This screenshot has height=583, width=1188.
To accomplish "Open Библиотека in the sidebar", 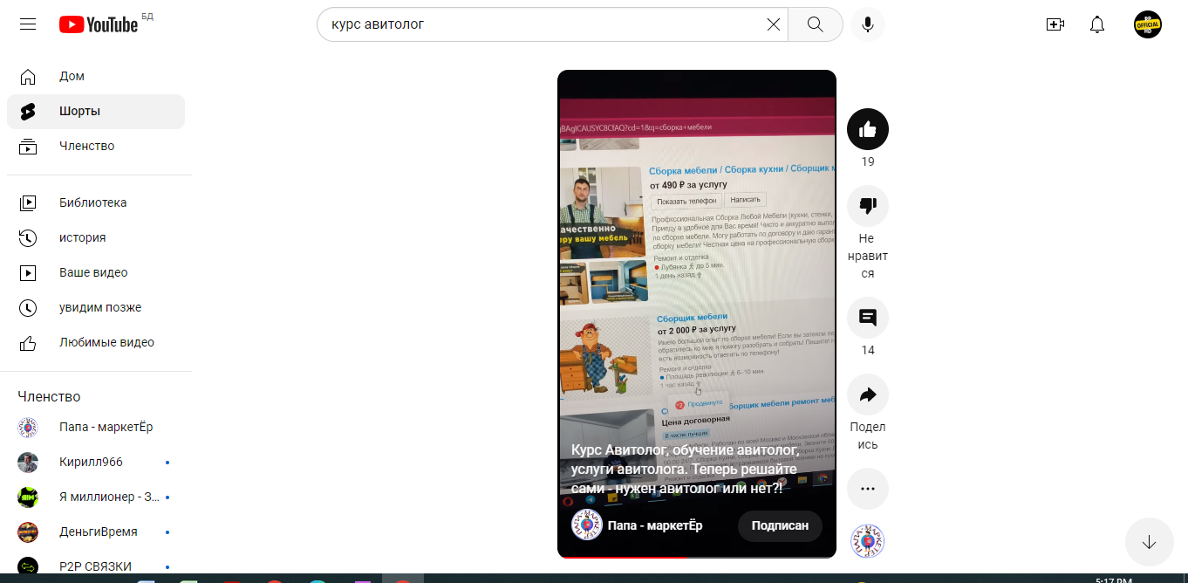I will click(x=96, y=202).
